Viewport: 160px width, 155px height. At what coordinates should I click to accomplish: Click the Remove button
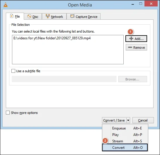click(x=136, y=47)
